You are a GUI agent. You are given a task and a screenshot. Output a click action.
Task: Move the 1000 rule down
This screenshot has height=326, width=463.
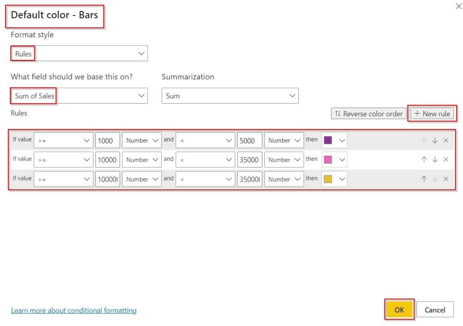pos(435,141)
